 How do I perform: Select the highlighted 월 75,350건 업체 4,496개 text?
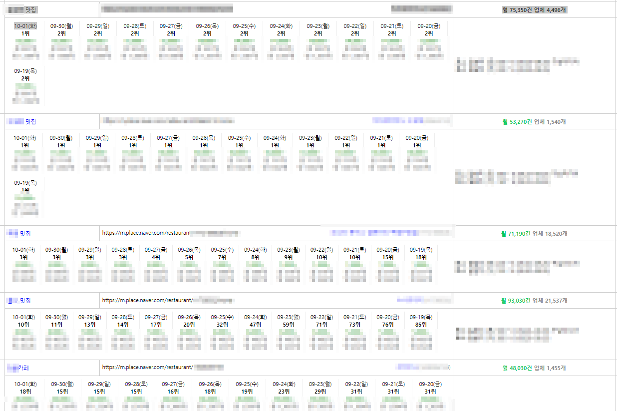[534, 10]
